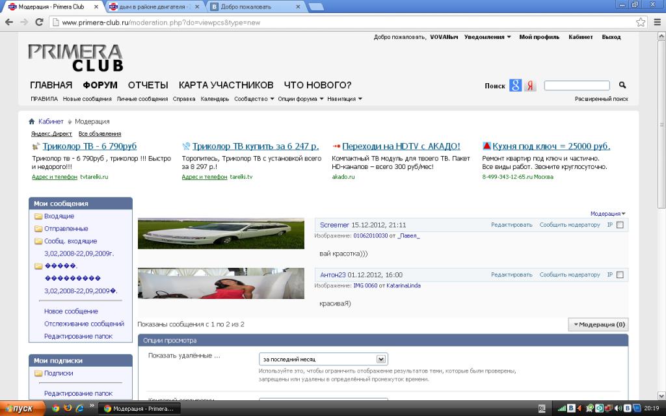This screenshot has width=666, height=416.
Task: Open the Chrome icon in quick launch
Action: pyautogui.click(x=55, y=408)
